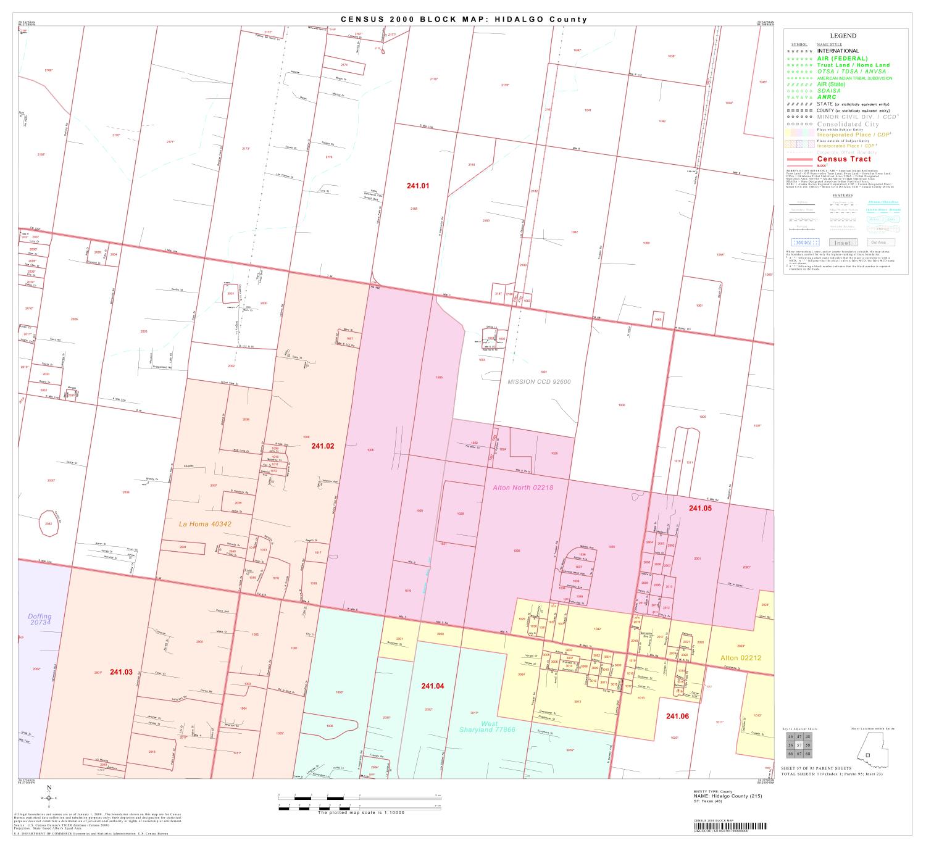Click 'SDAISA' legend entry
Image resolution: width=926 pixels, height=848 pixels.
[x=828, y=91]
